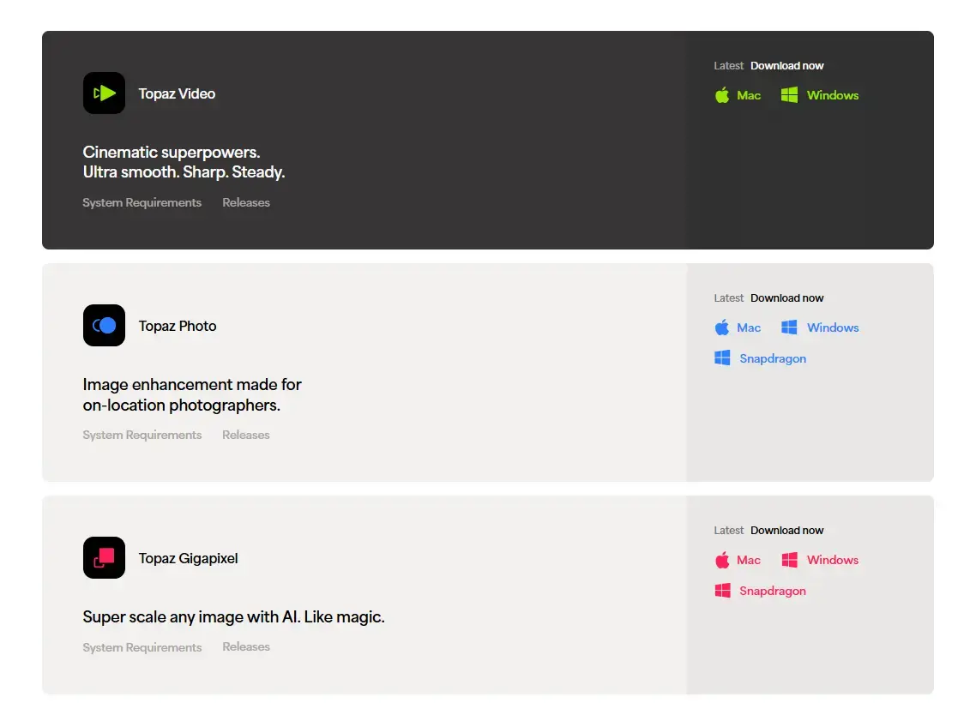
Task: Click the green Windows logo for Topaz Video
Action: [x=789, y=95]
